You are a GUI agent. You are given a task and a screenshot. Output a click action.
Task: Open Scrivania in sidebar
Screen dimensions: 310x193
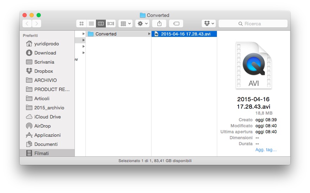coord(47,62)
